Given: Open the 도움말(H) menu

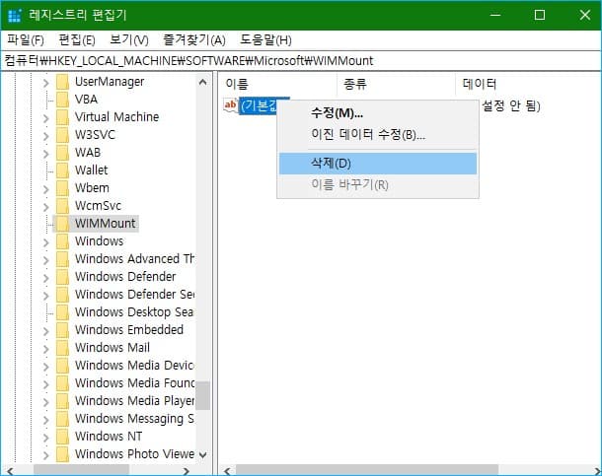Looking at the screenshot, I should [265, 39].
